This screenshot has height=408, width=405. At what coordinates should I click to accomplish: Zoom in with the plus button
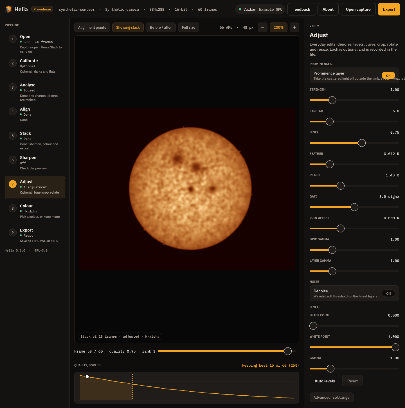click(x=294, y=27)
